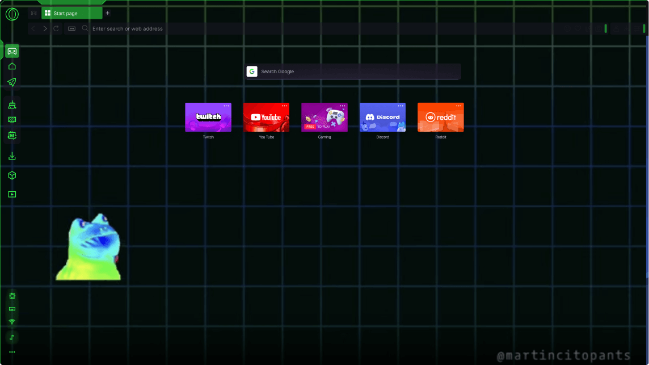Open the Reddit speed dial tile
649x365 pixels.
click(x=441, y=118)
